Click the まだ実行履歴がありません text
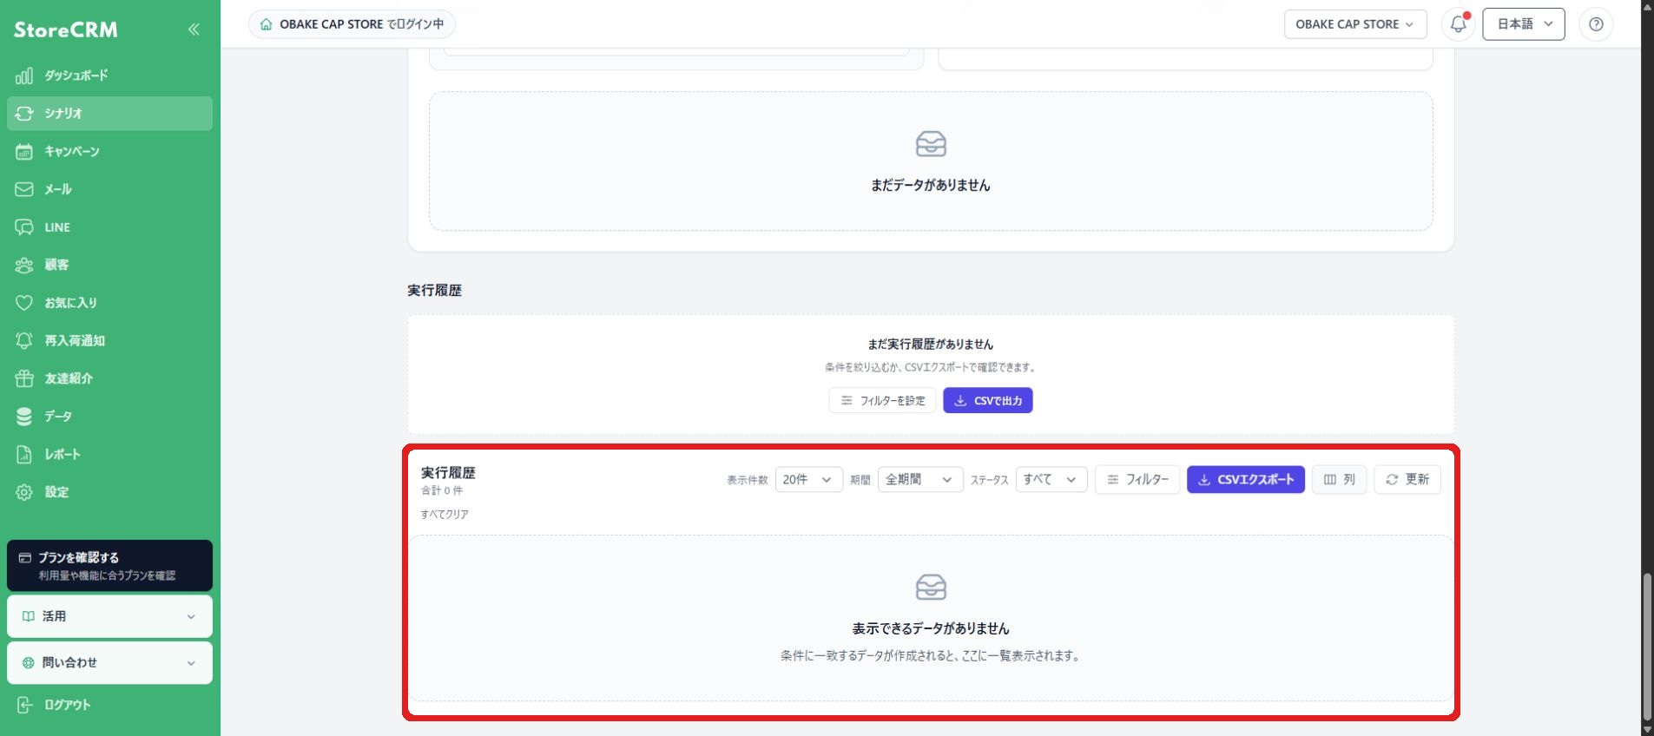The image size is (1654, 736). pyautogui.click(x=931, y=345)
